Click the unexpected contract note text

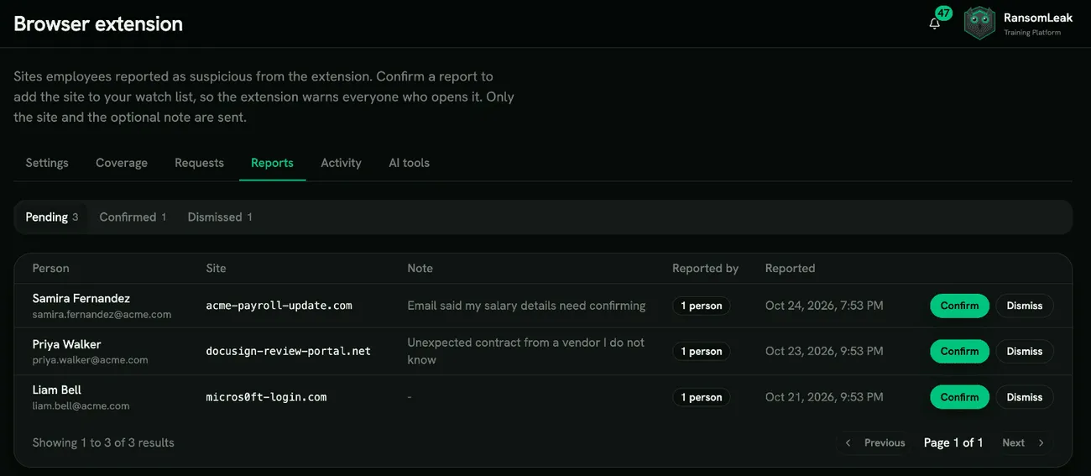coord(526,351)
